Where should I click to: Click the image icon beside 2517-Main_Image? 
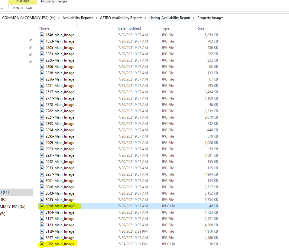[x=42, y=92]
